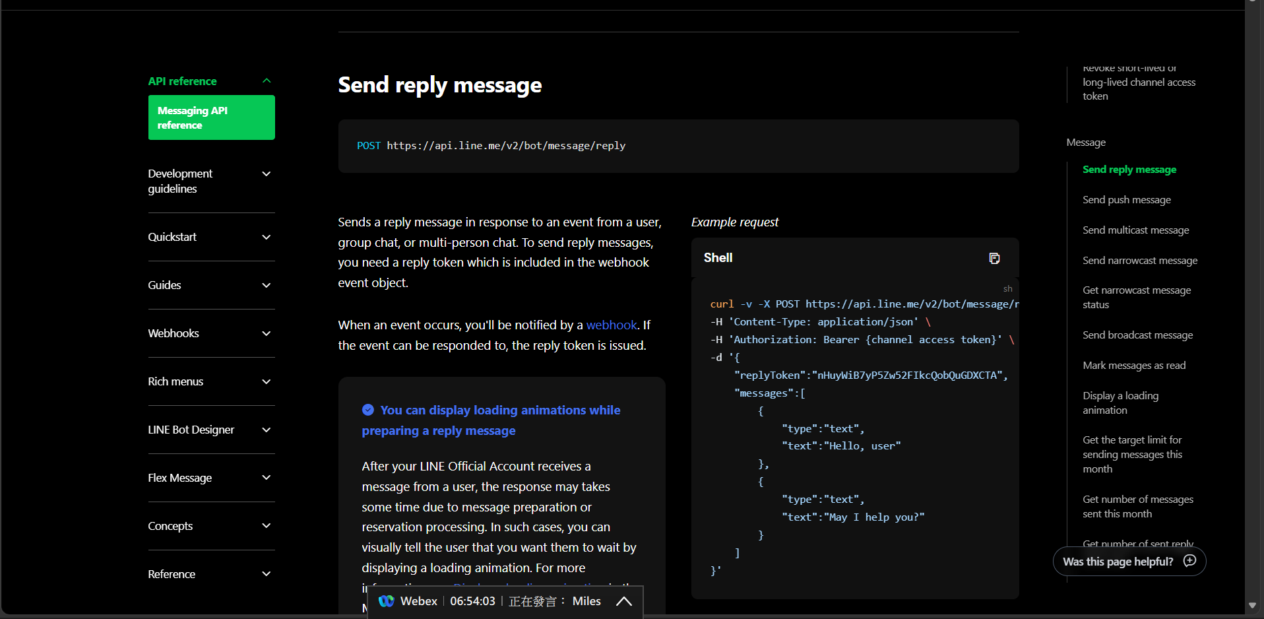Click the Example request label
The width and height of the screenshot is (1264, 619).
pos(735,222)
